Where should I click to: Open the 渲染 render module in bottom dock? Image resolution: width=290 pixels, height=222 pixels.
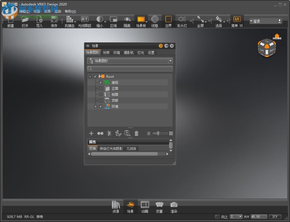pos(173,206)
